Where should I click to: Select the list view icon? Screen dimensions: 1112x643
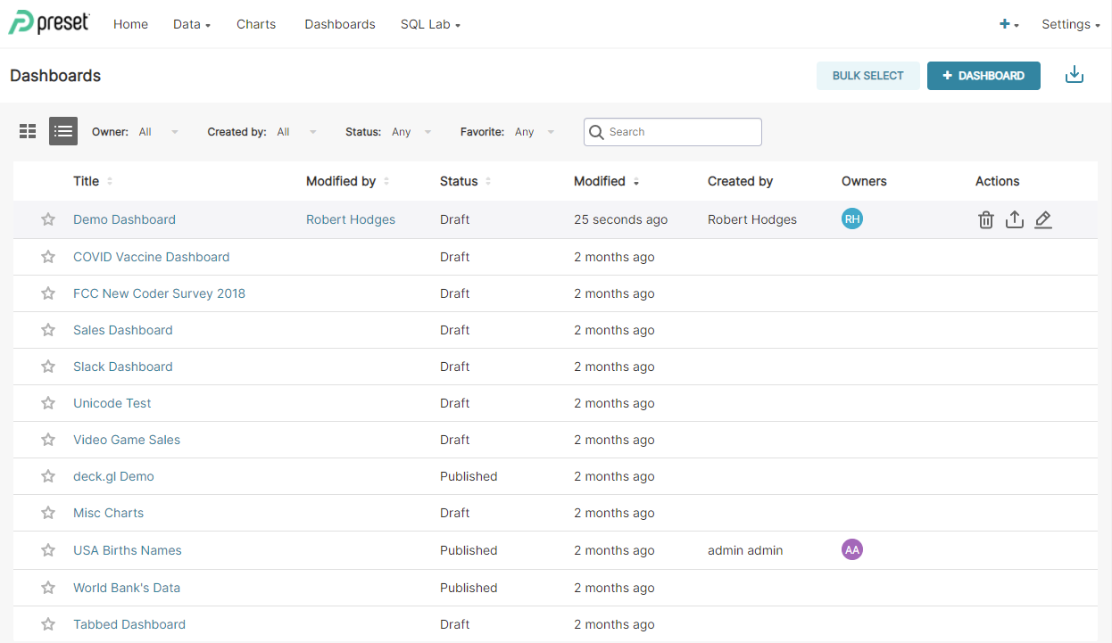tap(62, 131)
